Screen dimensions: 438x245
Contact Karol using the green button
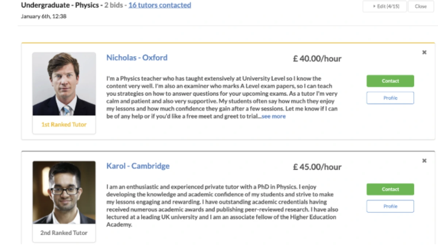click(390, 189)
